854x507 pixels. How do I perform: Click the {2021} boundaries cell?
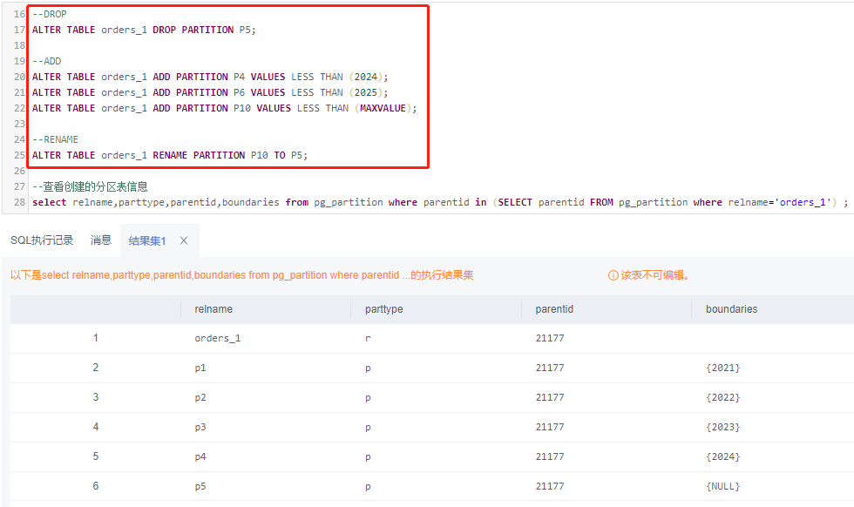(x=722, y=368)
